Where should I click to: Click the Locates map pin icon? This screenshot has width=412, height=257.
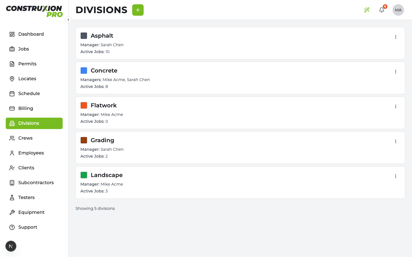[x=12, y=79]
